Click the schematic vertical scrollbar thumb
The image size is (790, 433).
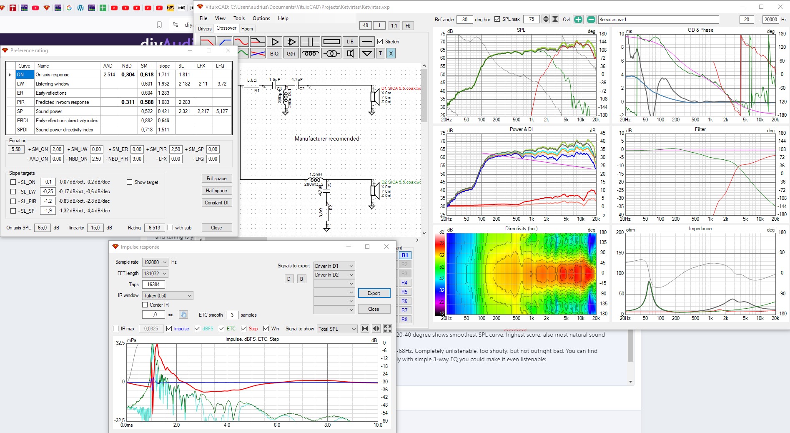click(424, 95)
